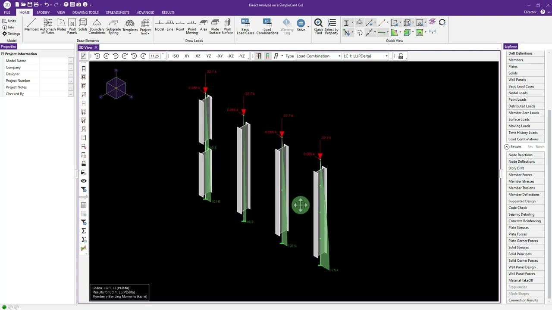Click the Save icon in title bar

29,4
